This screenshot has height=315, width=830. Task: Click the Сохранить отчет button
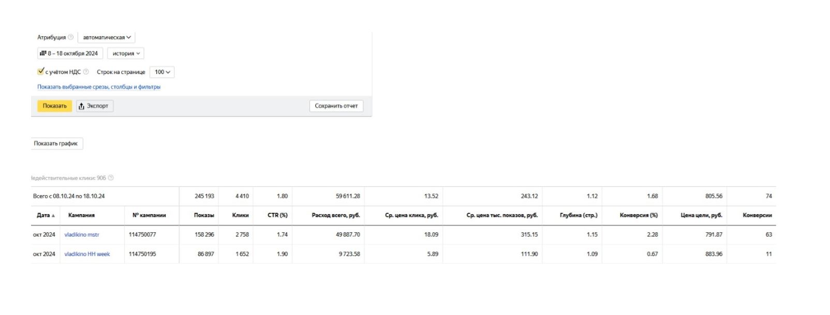336,106
